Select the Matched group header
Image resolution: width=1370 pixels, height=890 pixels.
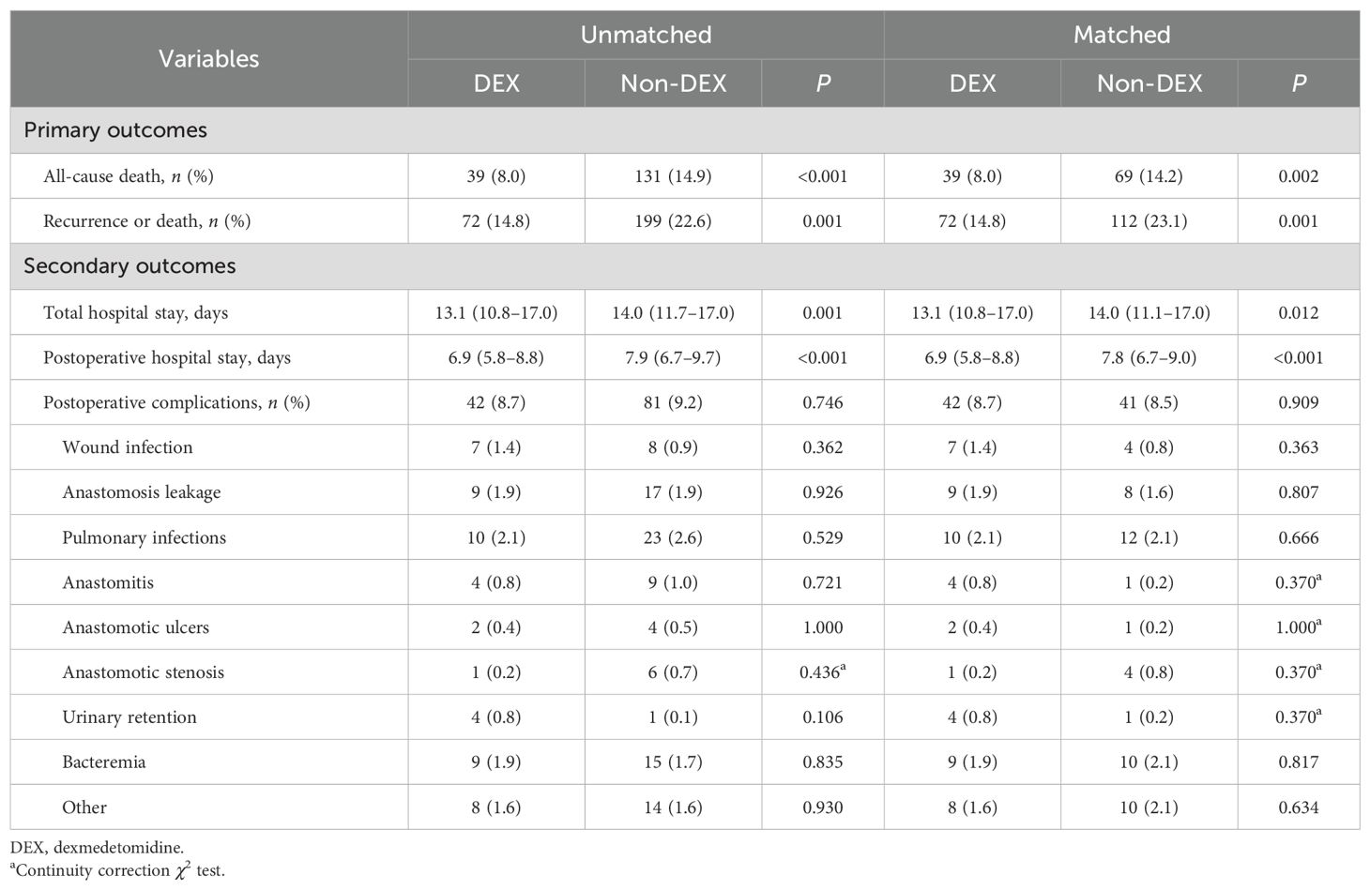1121,35
